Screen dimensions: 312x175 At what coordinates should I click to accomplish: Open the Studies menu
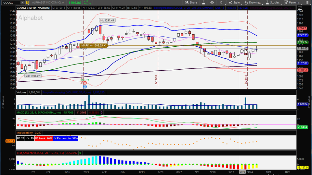coord(272,2)
